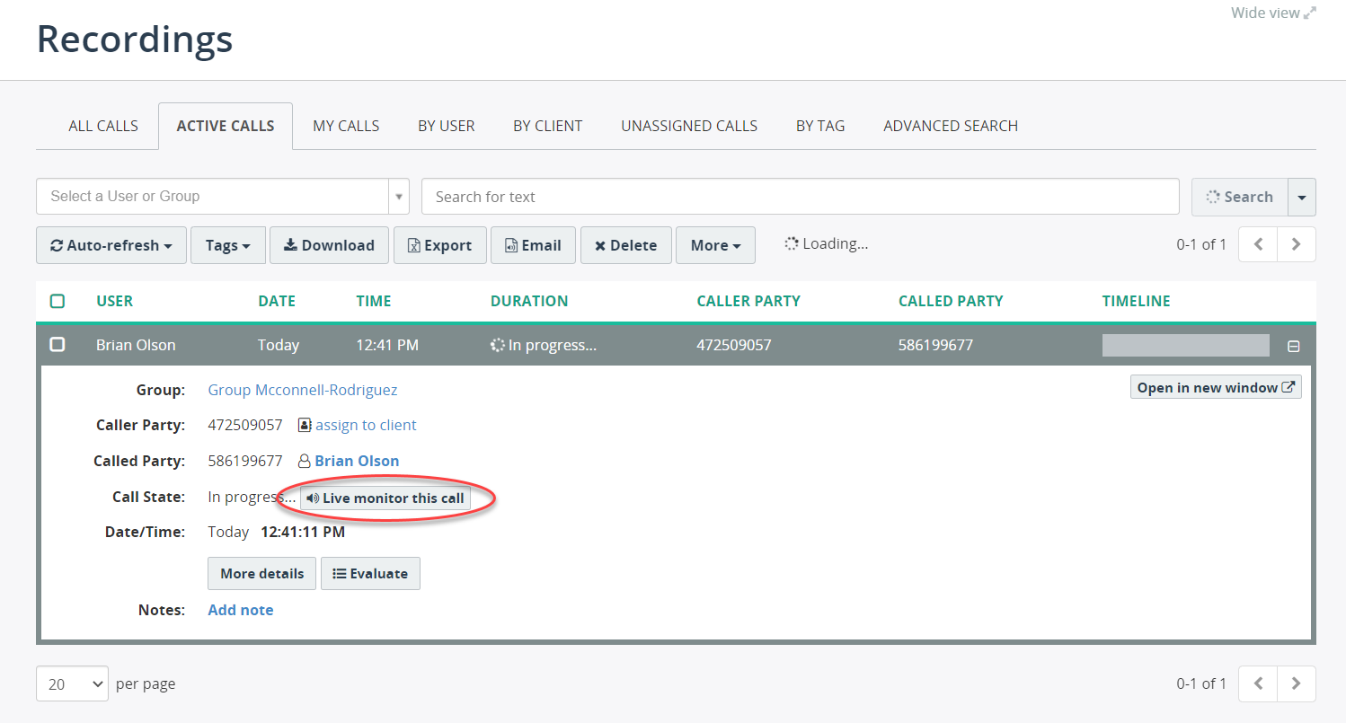Viewport: 1346px width, 723px height.
Task: Open the Group Mcconnell-Rodriguez link
Action: tap(302, 390)
